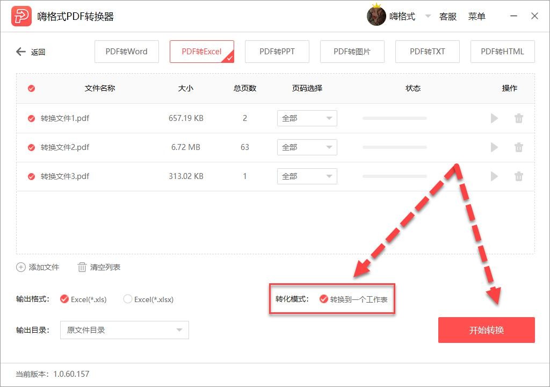The width and height of the screenshot is (550, 387).
Task: Open page range dropdown for 转换文件3.pdf
Action: click(307, 176)
